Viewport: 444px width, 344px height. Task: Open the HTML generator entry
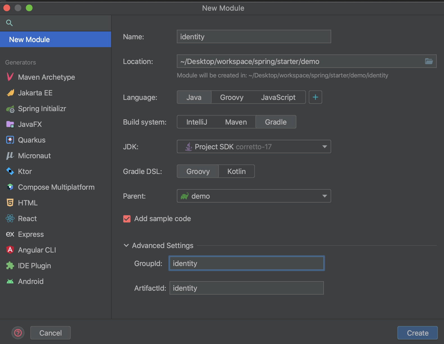pos(56,203)
